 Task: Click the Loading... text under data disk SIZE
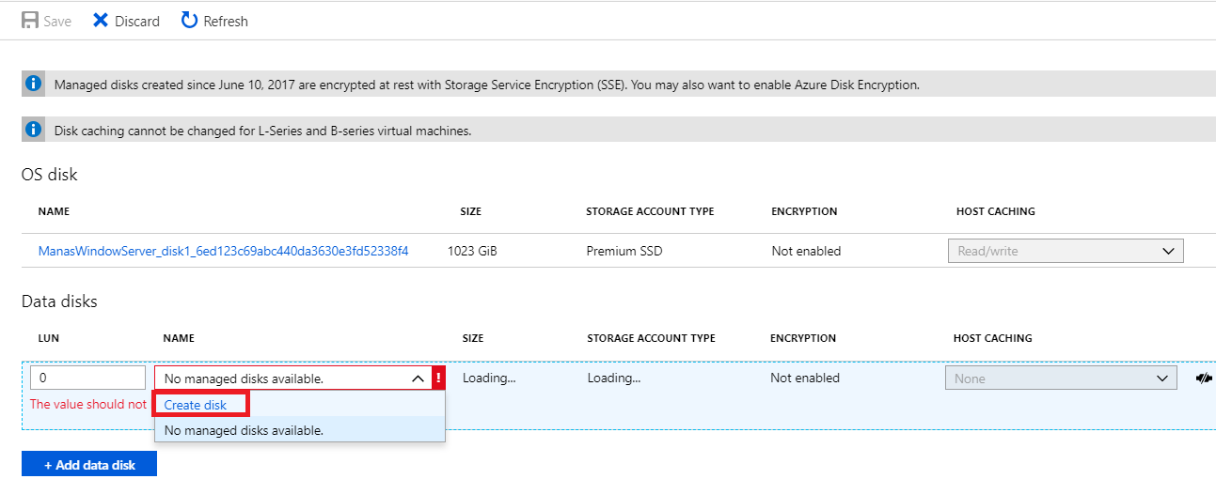point(489,378)
